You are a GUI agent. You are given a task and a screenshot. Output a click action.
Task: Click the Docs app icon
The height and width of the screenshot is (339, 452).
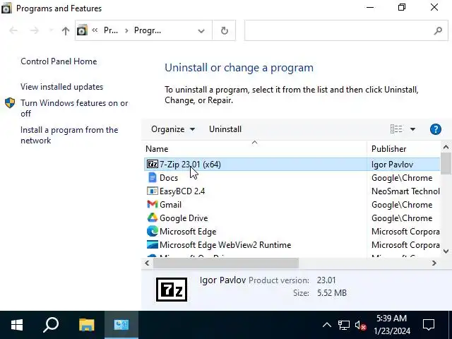tap(153, 177)
